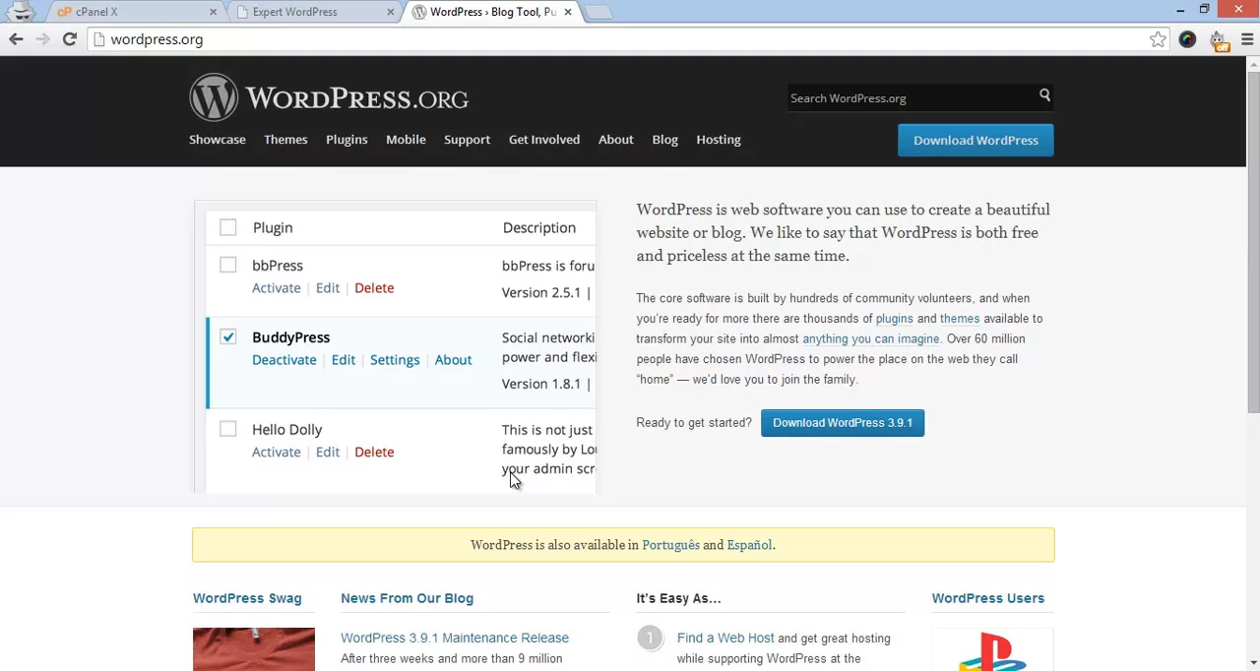Open BuddyPress About link

coord(453,360)
